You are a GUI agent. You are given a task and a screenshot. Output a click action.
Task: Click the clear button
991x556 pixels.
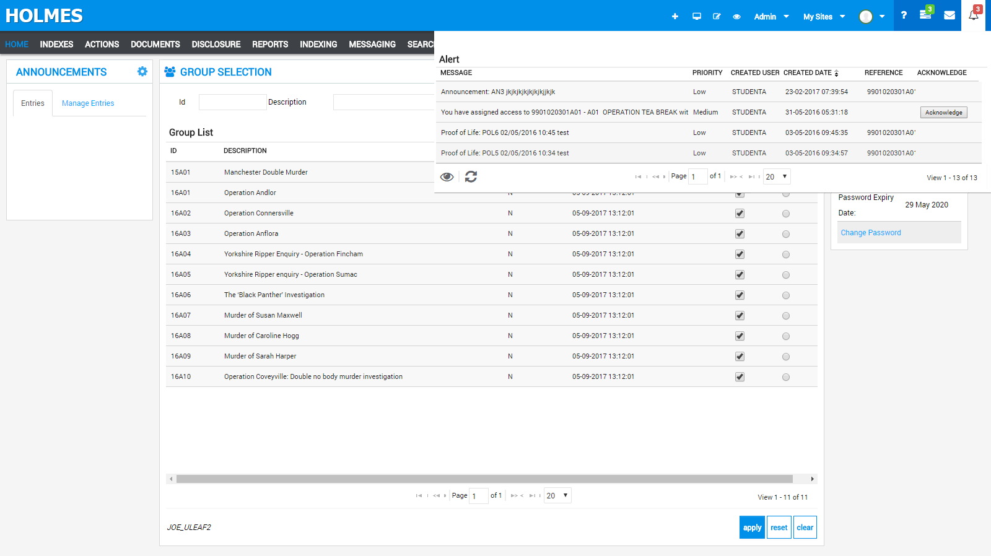tap(805, 528)
